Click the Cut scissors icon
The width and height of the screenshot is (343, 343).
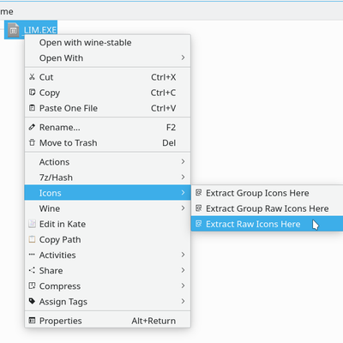click(x=32, y=77)
